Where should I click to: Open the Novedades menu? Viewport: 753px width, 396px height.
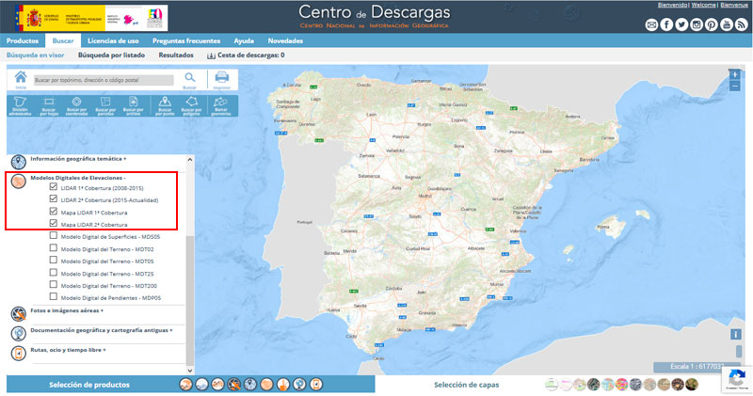point(285,40)
